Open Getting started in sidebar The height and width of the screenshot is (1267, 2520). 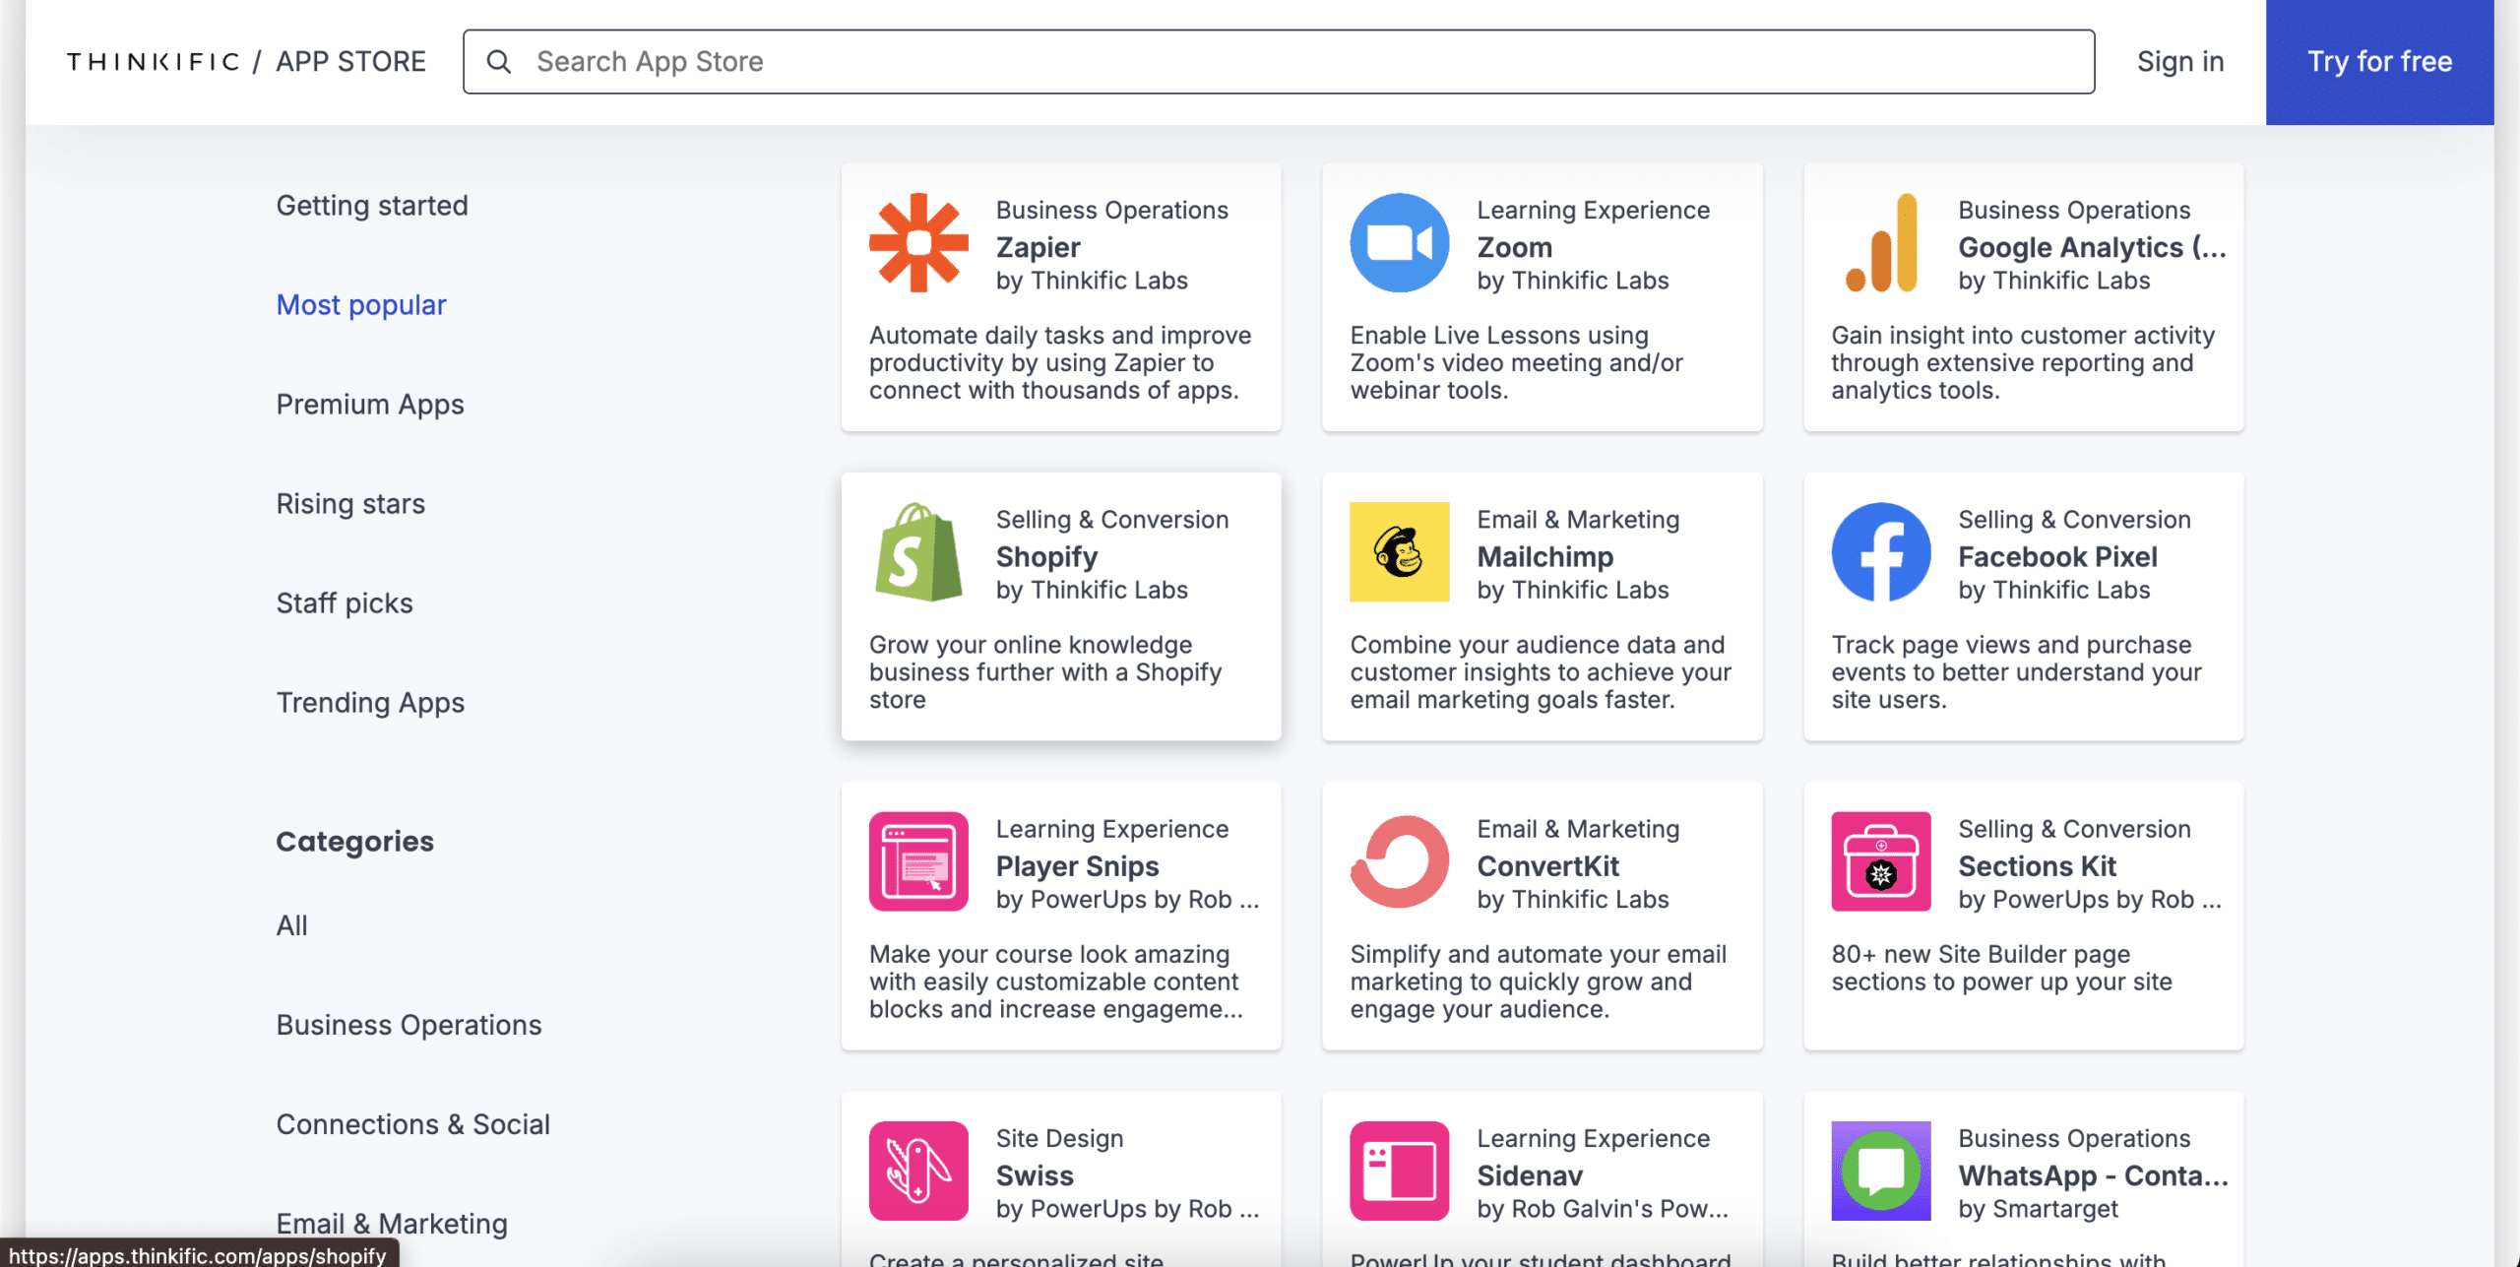coord(372,206)
